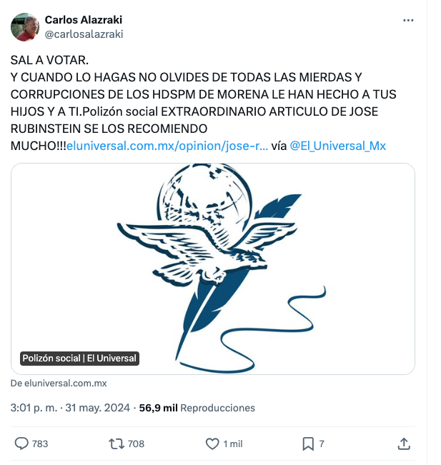
Task: Click the 783 replies count
Action: coord(40,444)
